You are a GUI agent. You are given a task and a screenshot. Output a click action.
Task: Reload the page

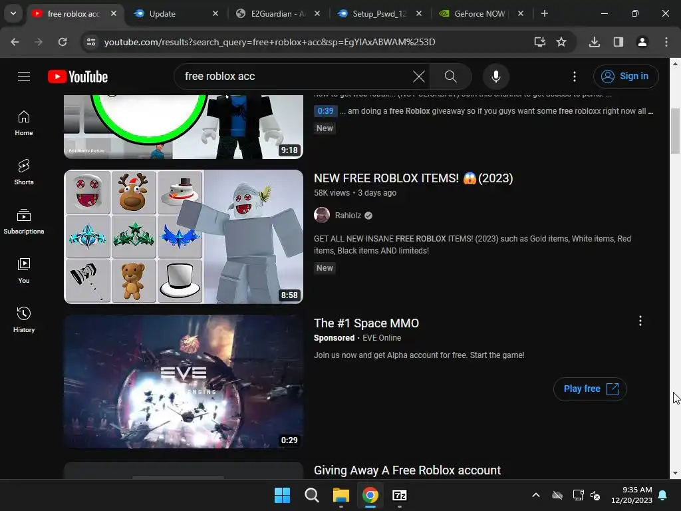[63, 42]
